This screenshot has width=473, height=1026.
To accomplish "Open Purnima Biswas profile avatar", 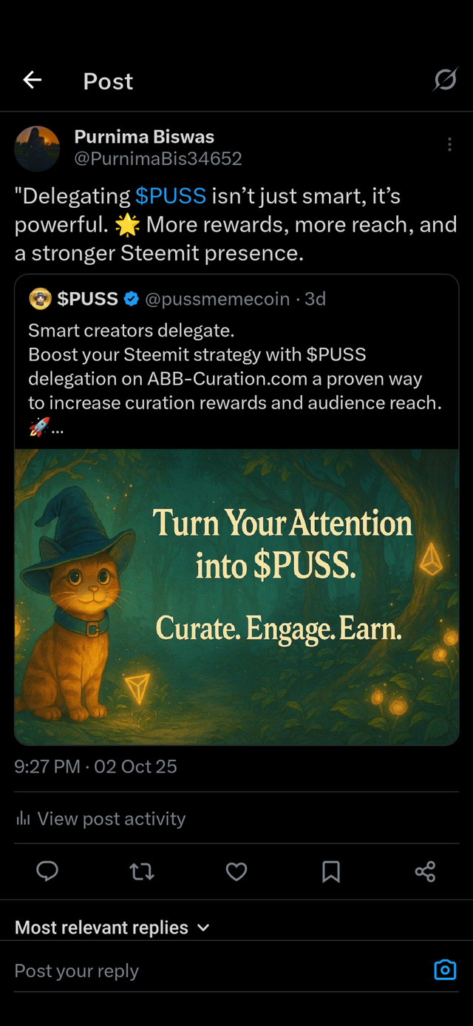I will pos(37,148).
